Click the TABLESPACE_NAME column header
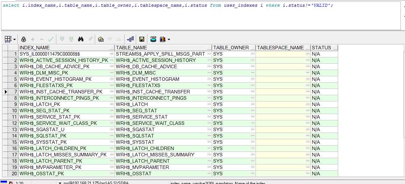Viewport: 405px width, 184px height. point(280,48)
